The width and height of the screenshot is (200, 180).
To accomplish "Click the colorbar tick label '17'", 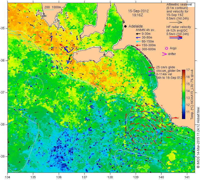I will coord(188,70).
